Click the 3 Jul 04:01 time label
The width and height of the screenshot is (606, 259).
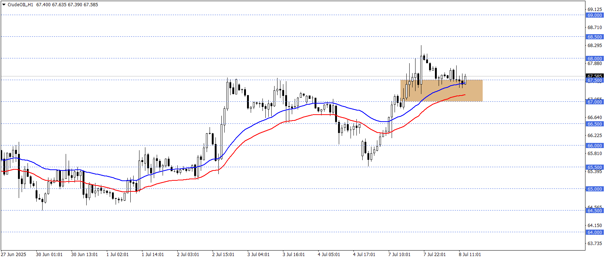tap(258, 254)
